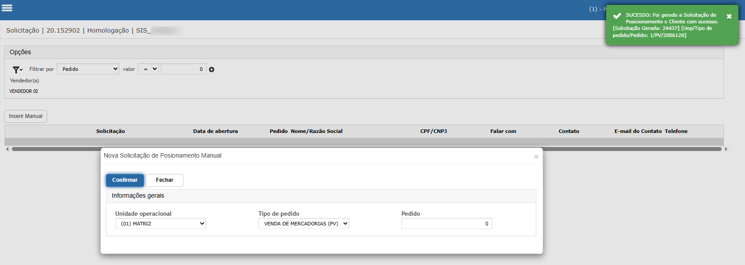Click the filter funnel icon
This screenshot has width=745, height=265.
pyautogui.click(x=17, y=70)
